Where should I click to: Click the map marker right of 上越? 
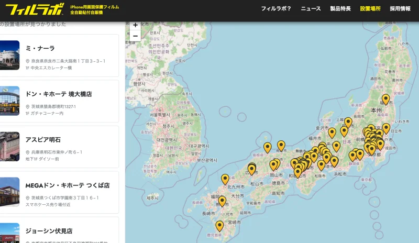coord(348,123)
